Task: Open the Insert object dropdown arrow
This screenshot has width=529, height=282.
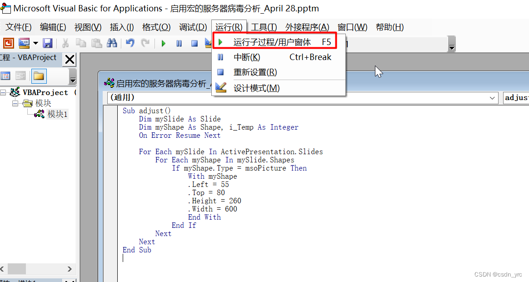Action: (35, 43)
